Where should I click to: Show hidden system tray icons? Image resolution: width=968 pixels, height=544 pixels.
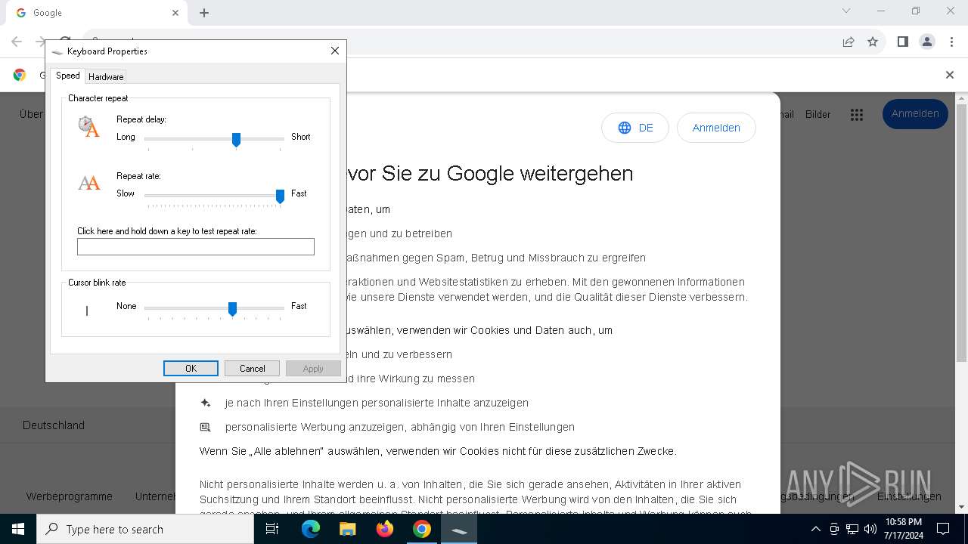coord(815,529)
